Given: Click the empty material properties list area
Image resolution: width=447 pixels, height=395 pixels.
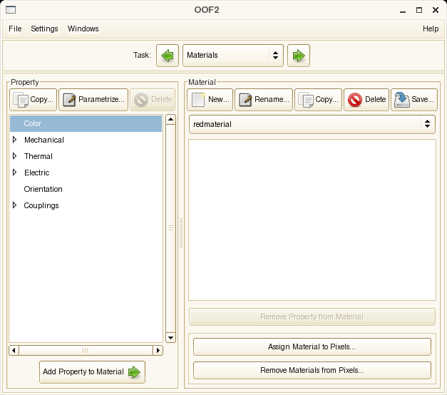Looking at the screenshot, I should tap(312, 220).
